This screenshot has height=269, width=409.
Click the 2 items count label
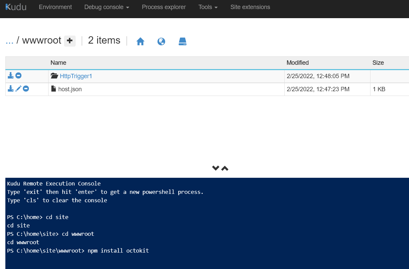coord(104,40)
